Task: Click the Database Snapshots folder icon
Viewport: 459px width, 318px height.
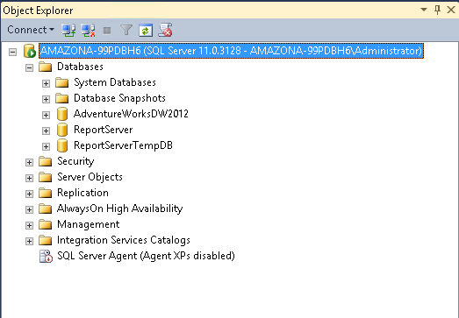Action: tap(62, 98)
